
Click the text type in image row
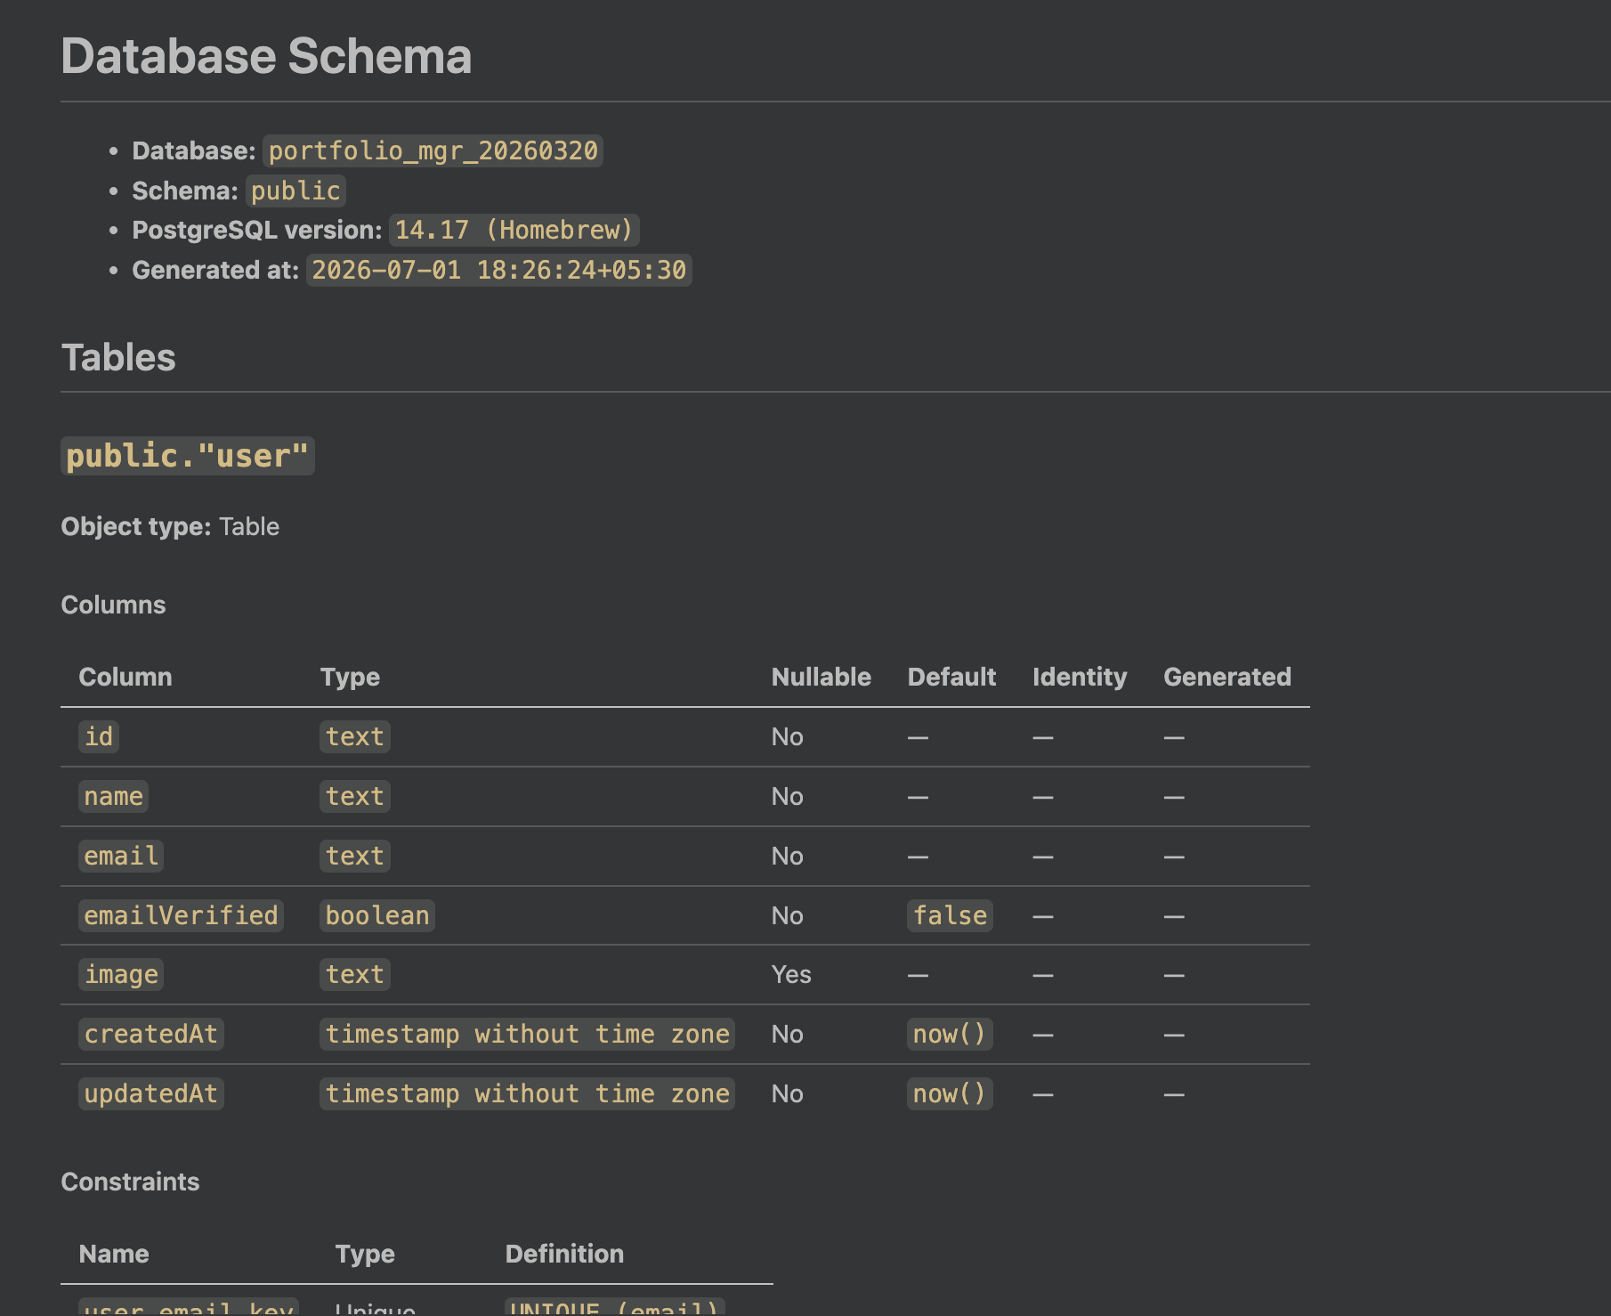point(354,974)
